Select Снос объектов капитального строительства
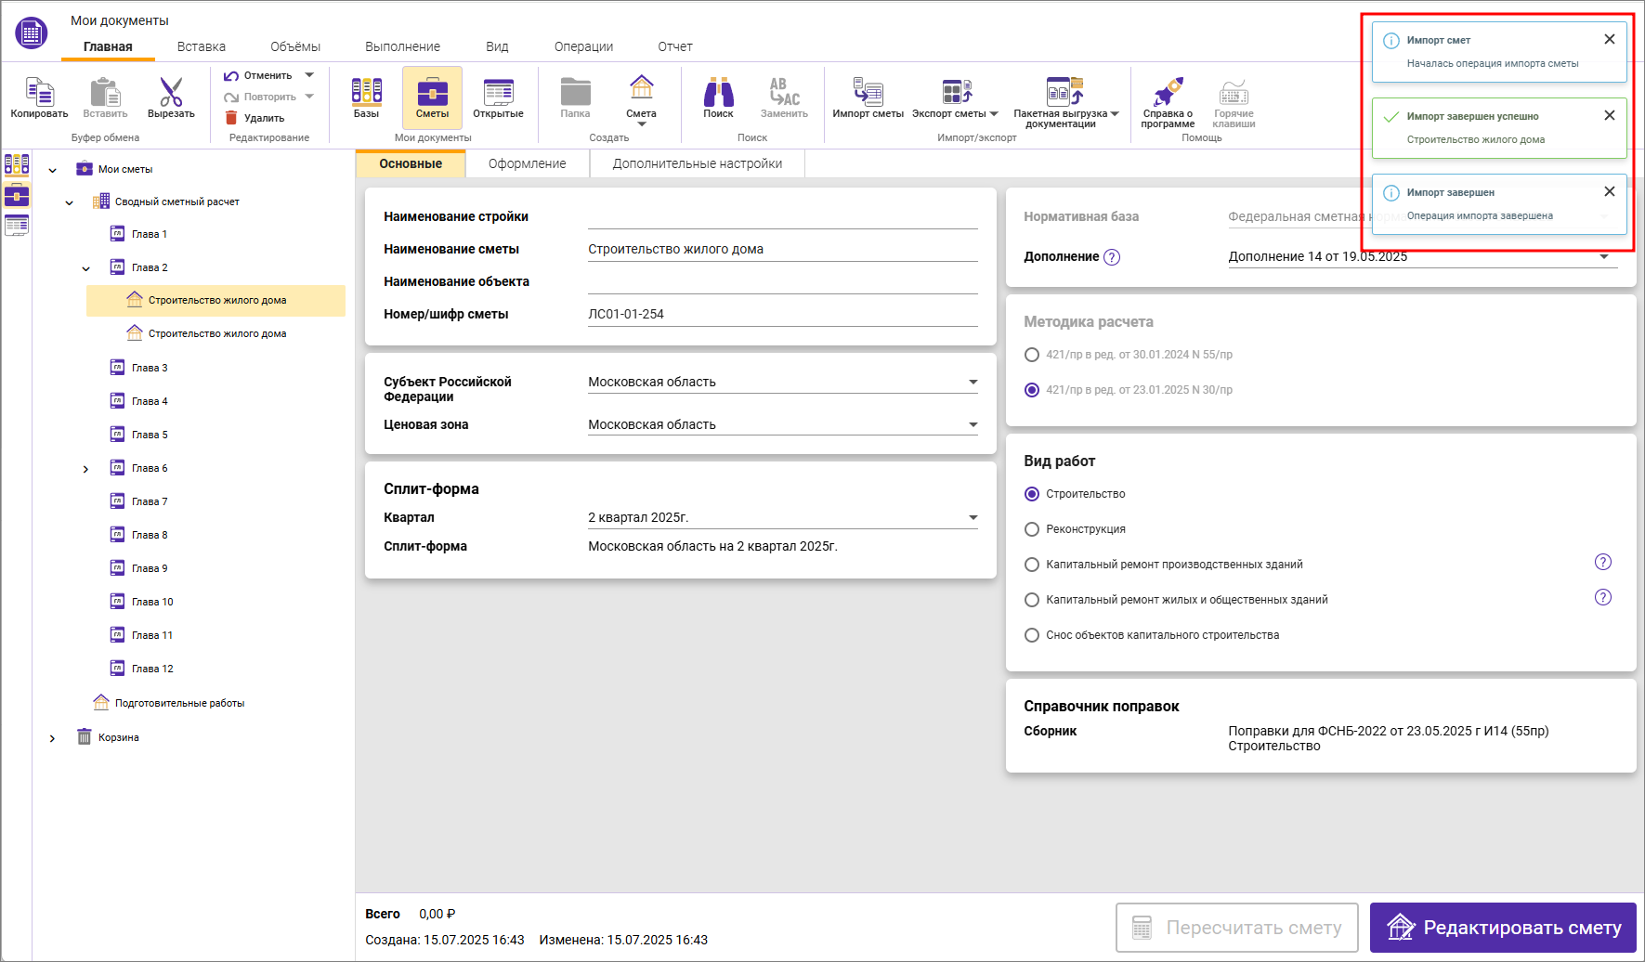Screen dimensions: 1645x962 pos(1032,635)
